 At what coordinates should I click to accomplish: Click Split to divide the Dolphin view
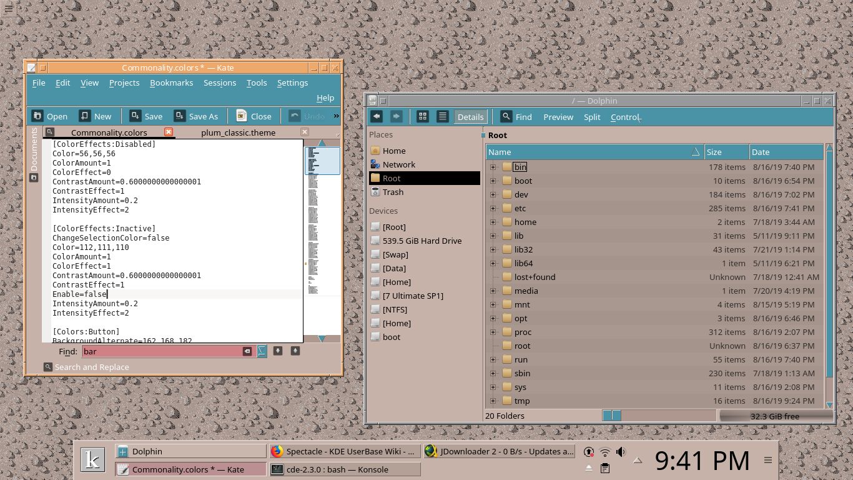click(592, 117)
